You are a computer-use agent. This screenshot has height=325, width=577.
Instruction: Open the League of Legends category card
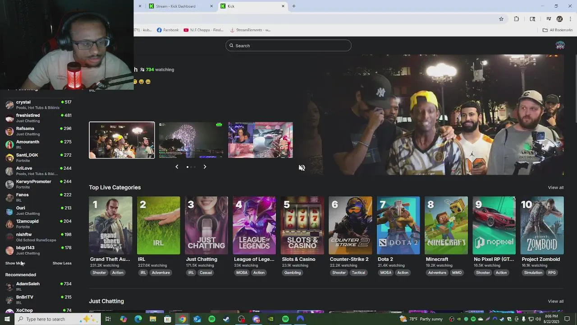[254, 225]
